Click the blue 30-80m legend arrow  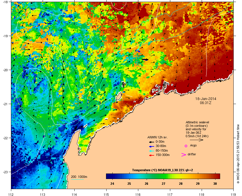point(152,146)
